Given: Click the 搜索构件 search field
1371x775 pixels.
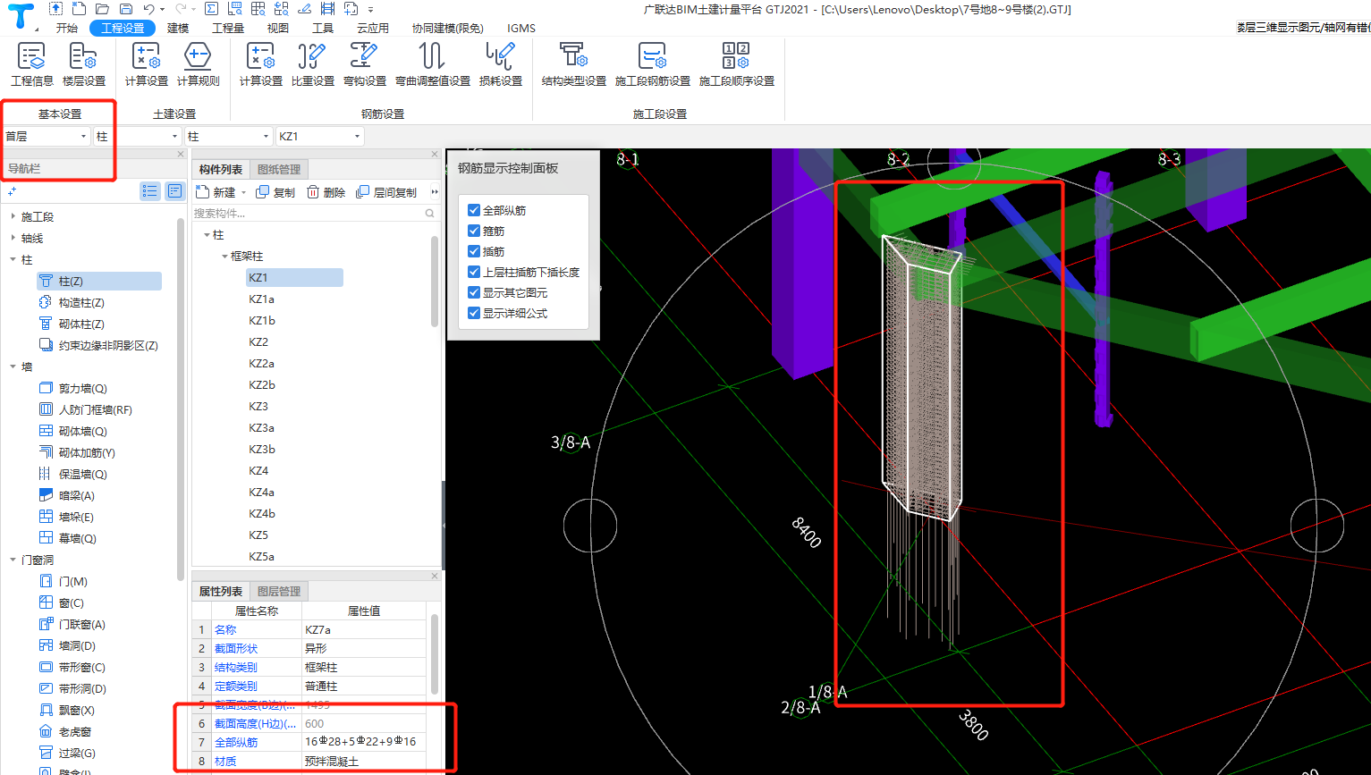Looking at the screenshot, I should pos(308,214).
